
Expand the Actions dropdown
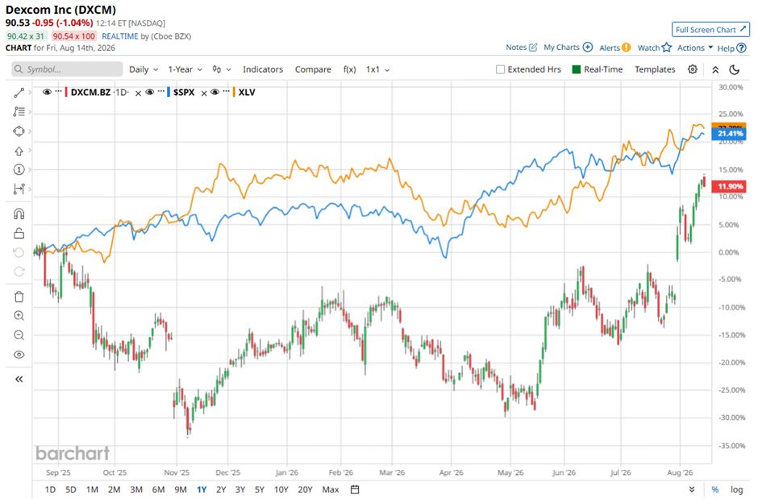(695, 48)
